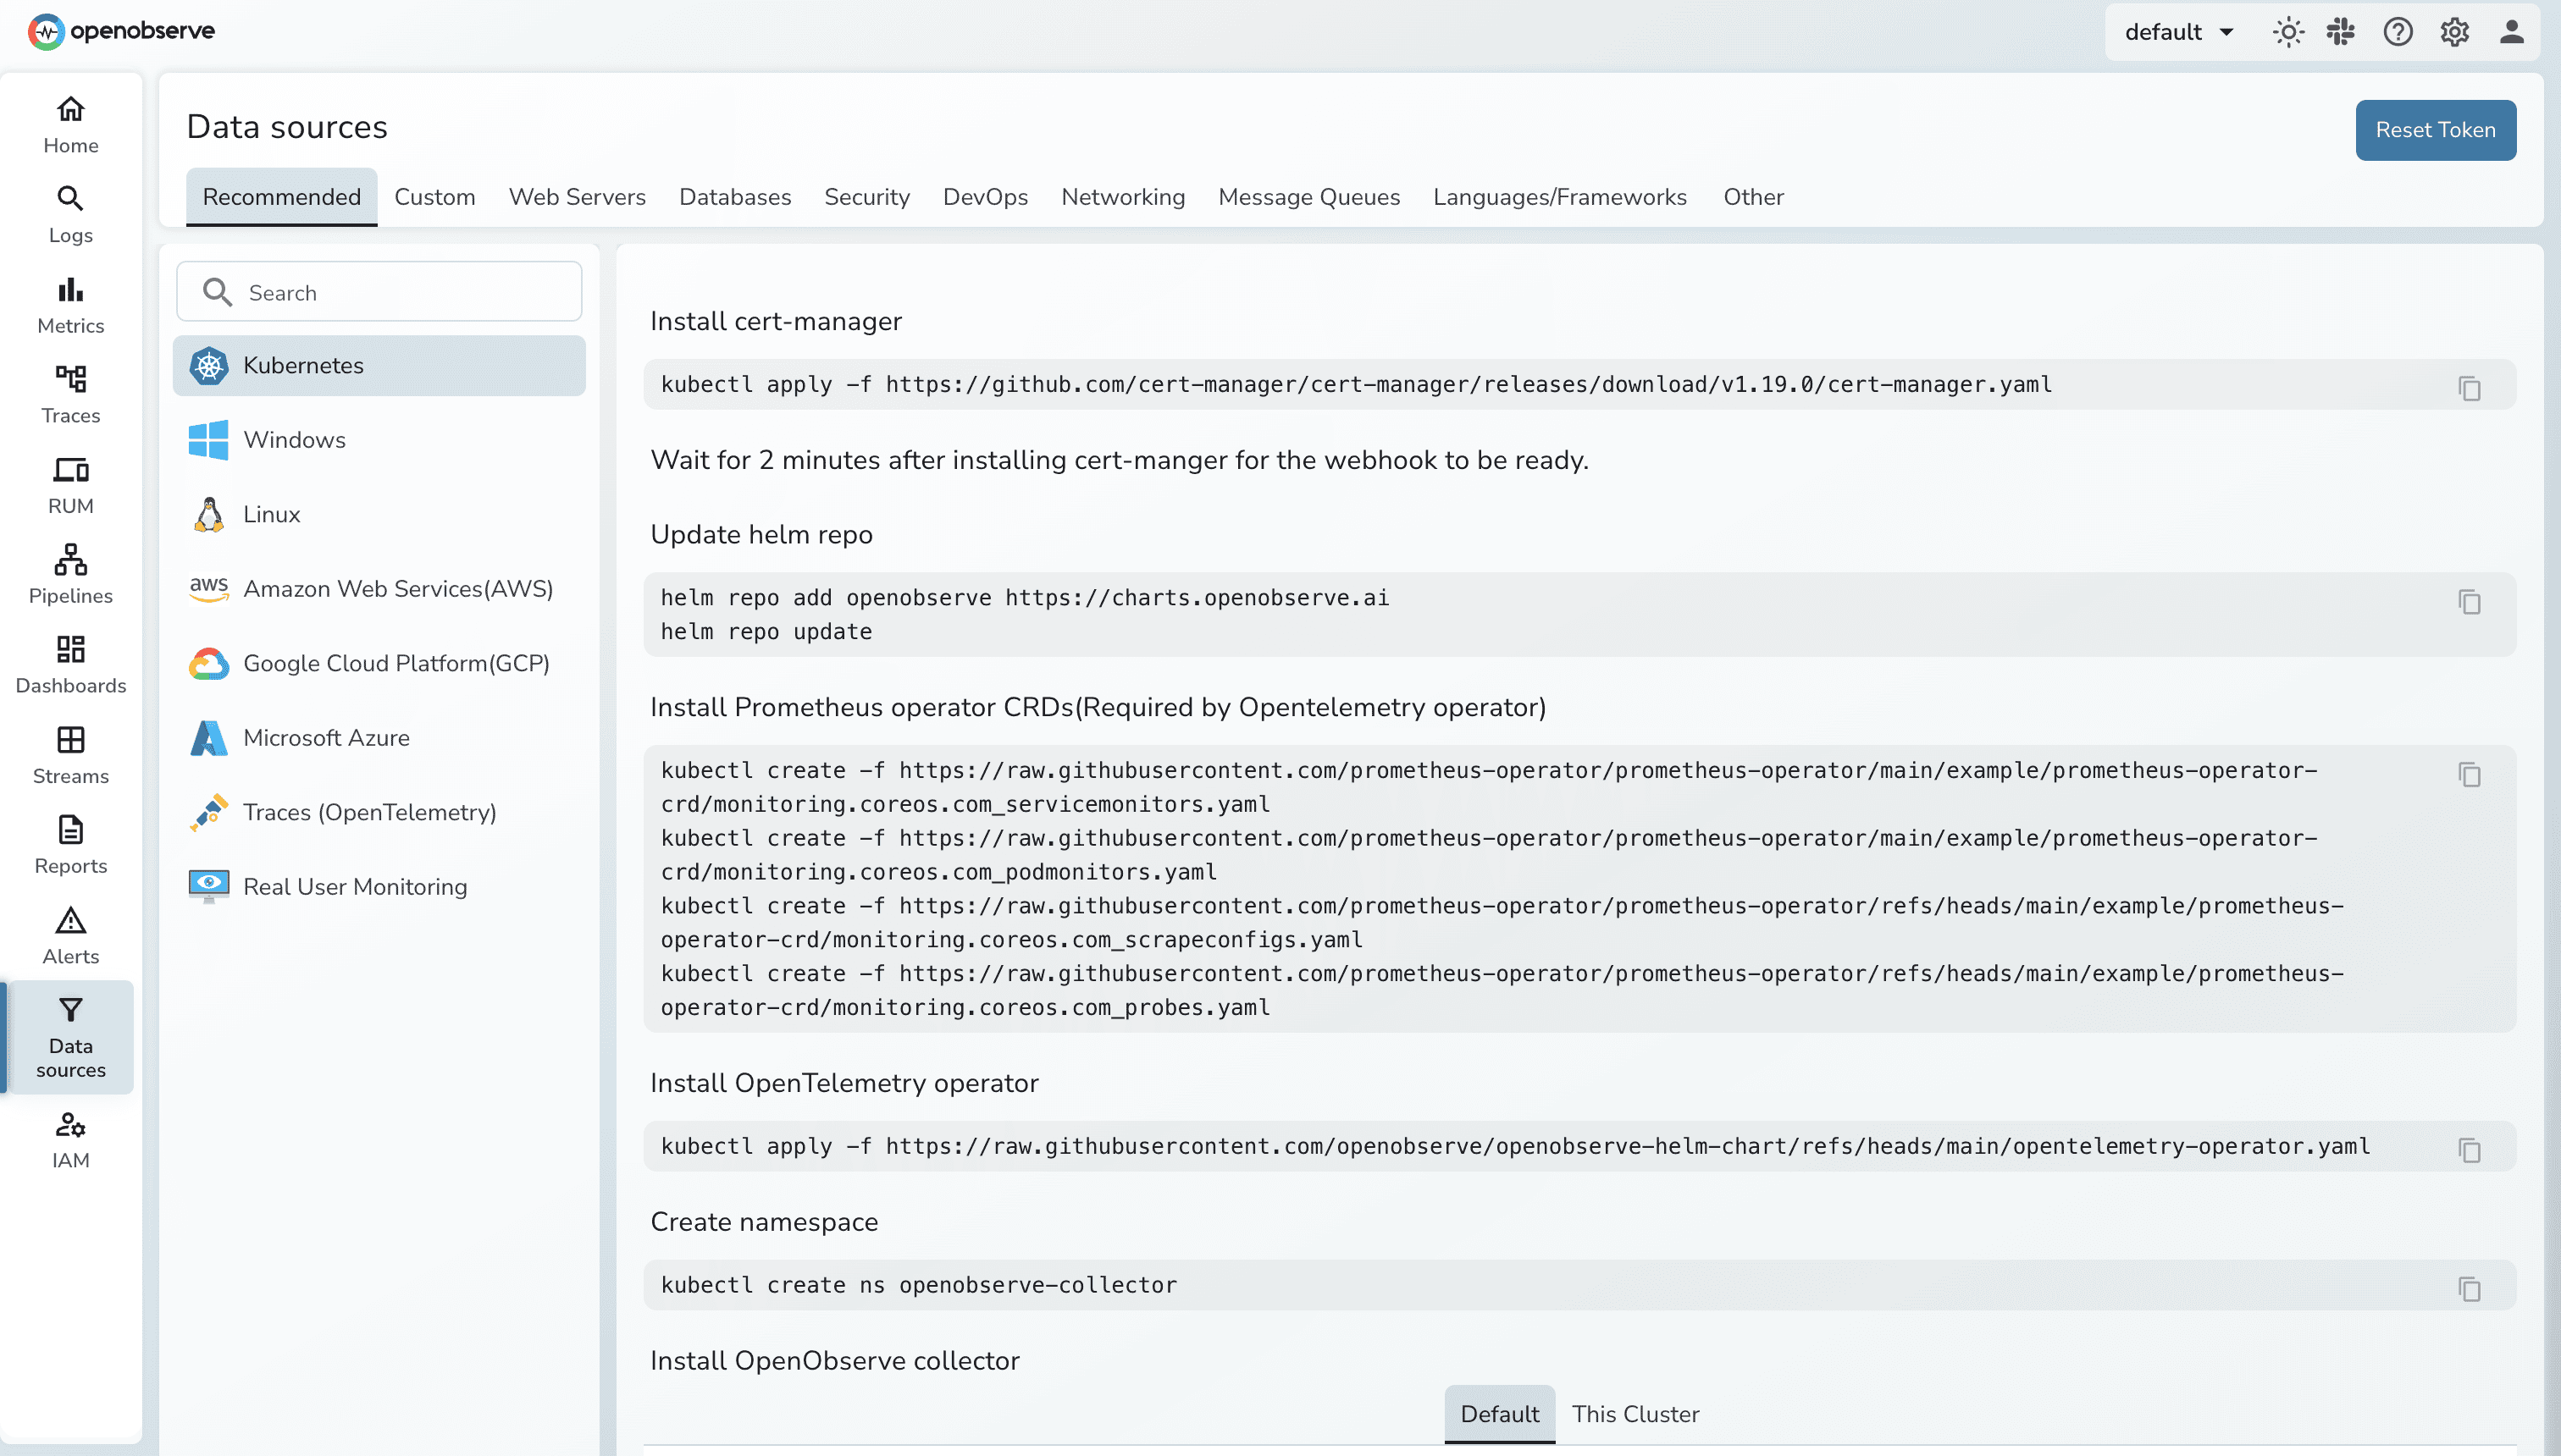Open the help menu in the top bar
The height and width of the screenshot is (1456, 2561).
tap(2398, 31)
